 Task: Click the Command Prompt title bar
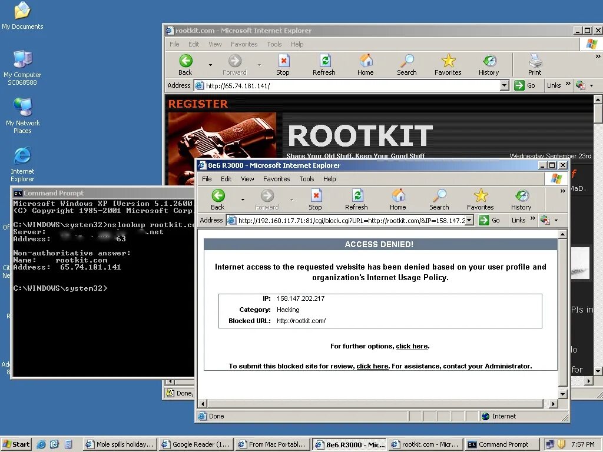(103, 193)
